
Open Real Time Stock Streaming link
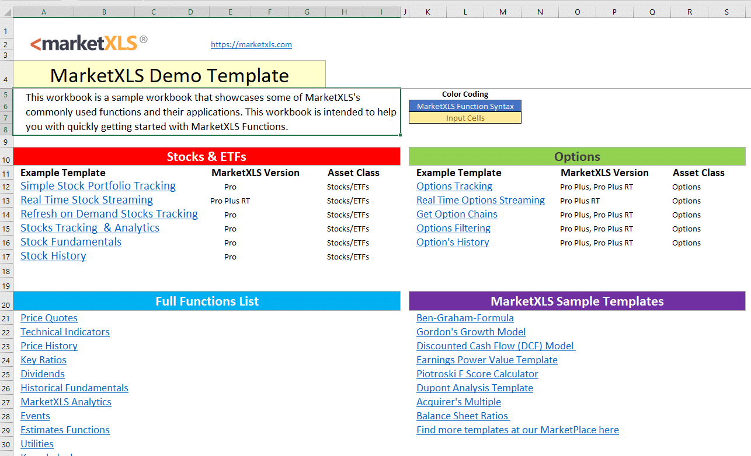(x=86, y=200)
